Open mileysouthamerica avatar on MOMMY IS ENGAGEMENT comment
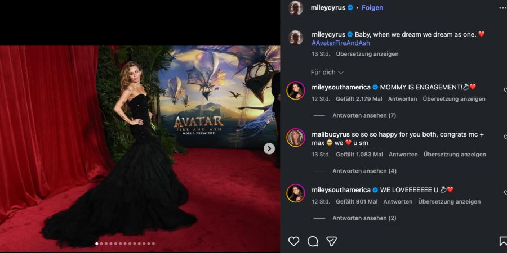This screenshot has height=253, width=507. coord(296,91)
